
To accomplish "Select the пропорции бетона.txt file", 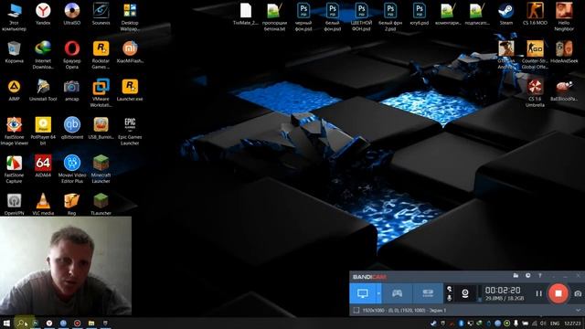I will pyautogui.click(x=274, y=17).
